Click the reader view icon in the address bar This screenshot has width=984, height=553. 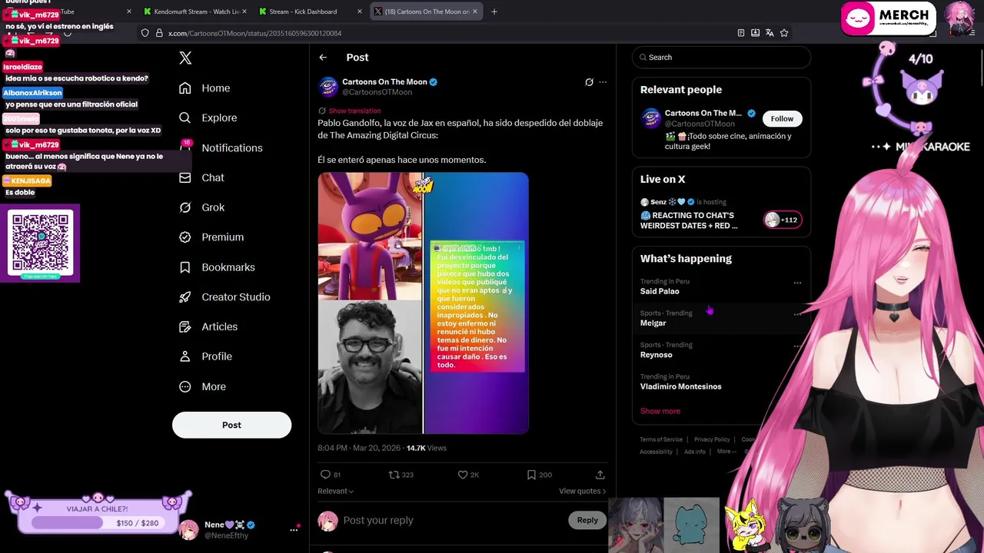[740, 33]
